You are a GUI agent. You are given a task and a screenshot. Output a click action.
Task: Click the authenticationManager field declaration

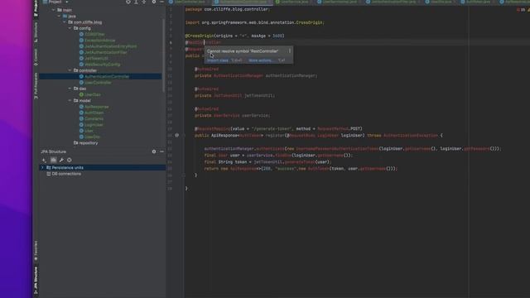point(256,75)
